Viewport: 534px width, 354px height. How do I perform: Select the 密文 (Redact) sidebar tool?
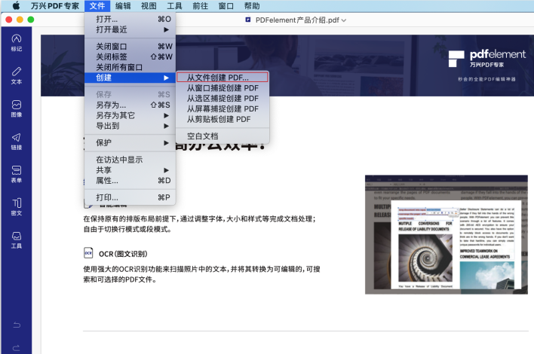click(x=16, y=206)
